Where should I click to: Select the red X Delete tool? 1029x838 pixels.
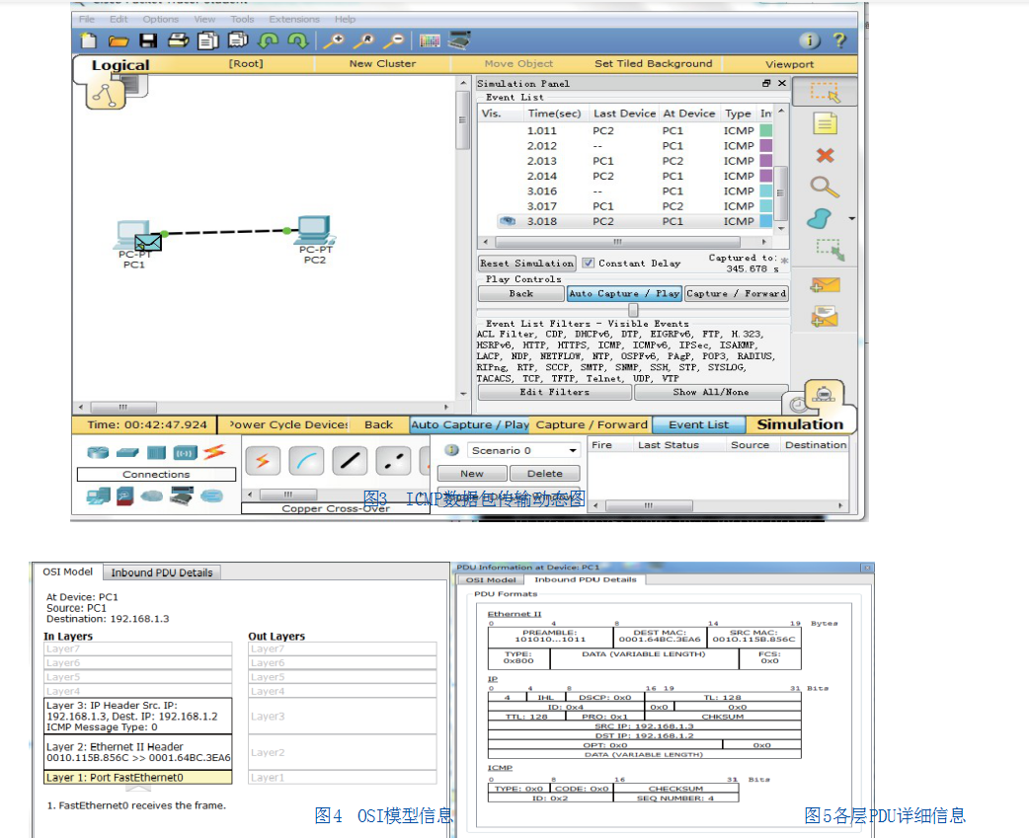[x=825, y=155]
